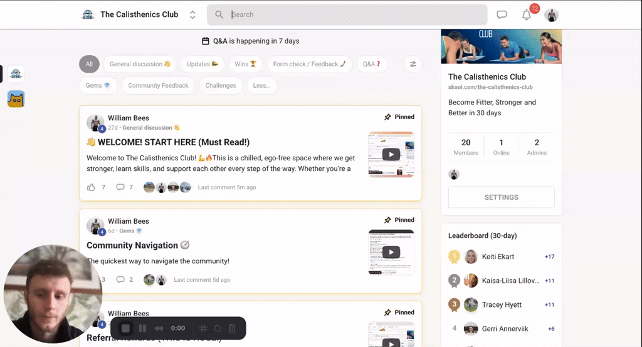This screenshot has height=347, width=642.
Task: Play the Community Navigation video thumbnail
Action: [x=391, y=252]
